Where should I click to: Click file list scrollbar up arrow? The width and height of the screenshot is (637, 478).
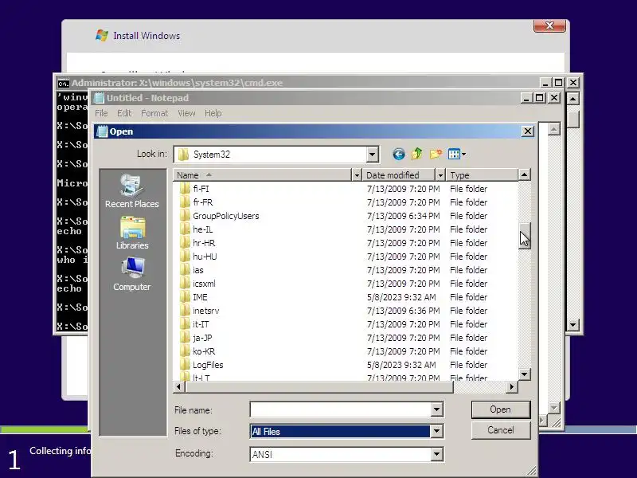525,175
